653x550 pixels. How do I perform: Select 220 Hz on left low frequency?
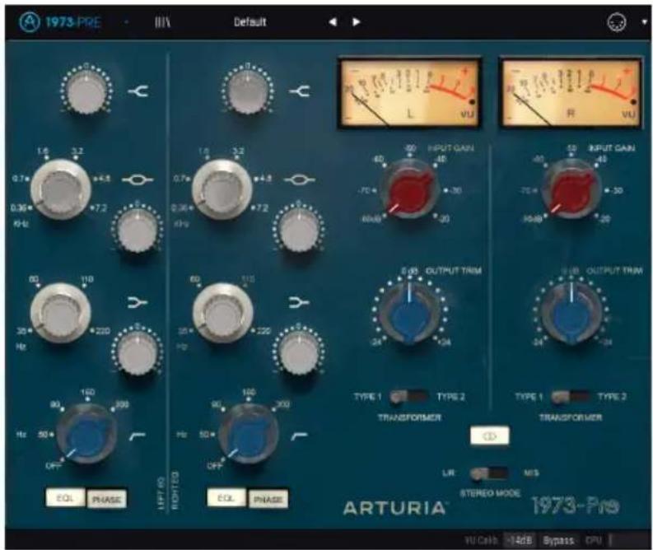pyautogui.click(x=101, y=331)
